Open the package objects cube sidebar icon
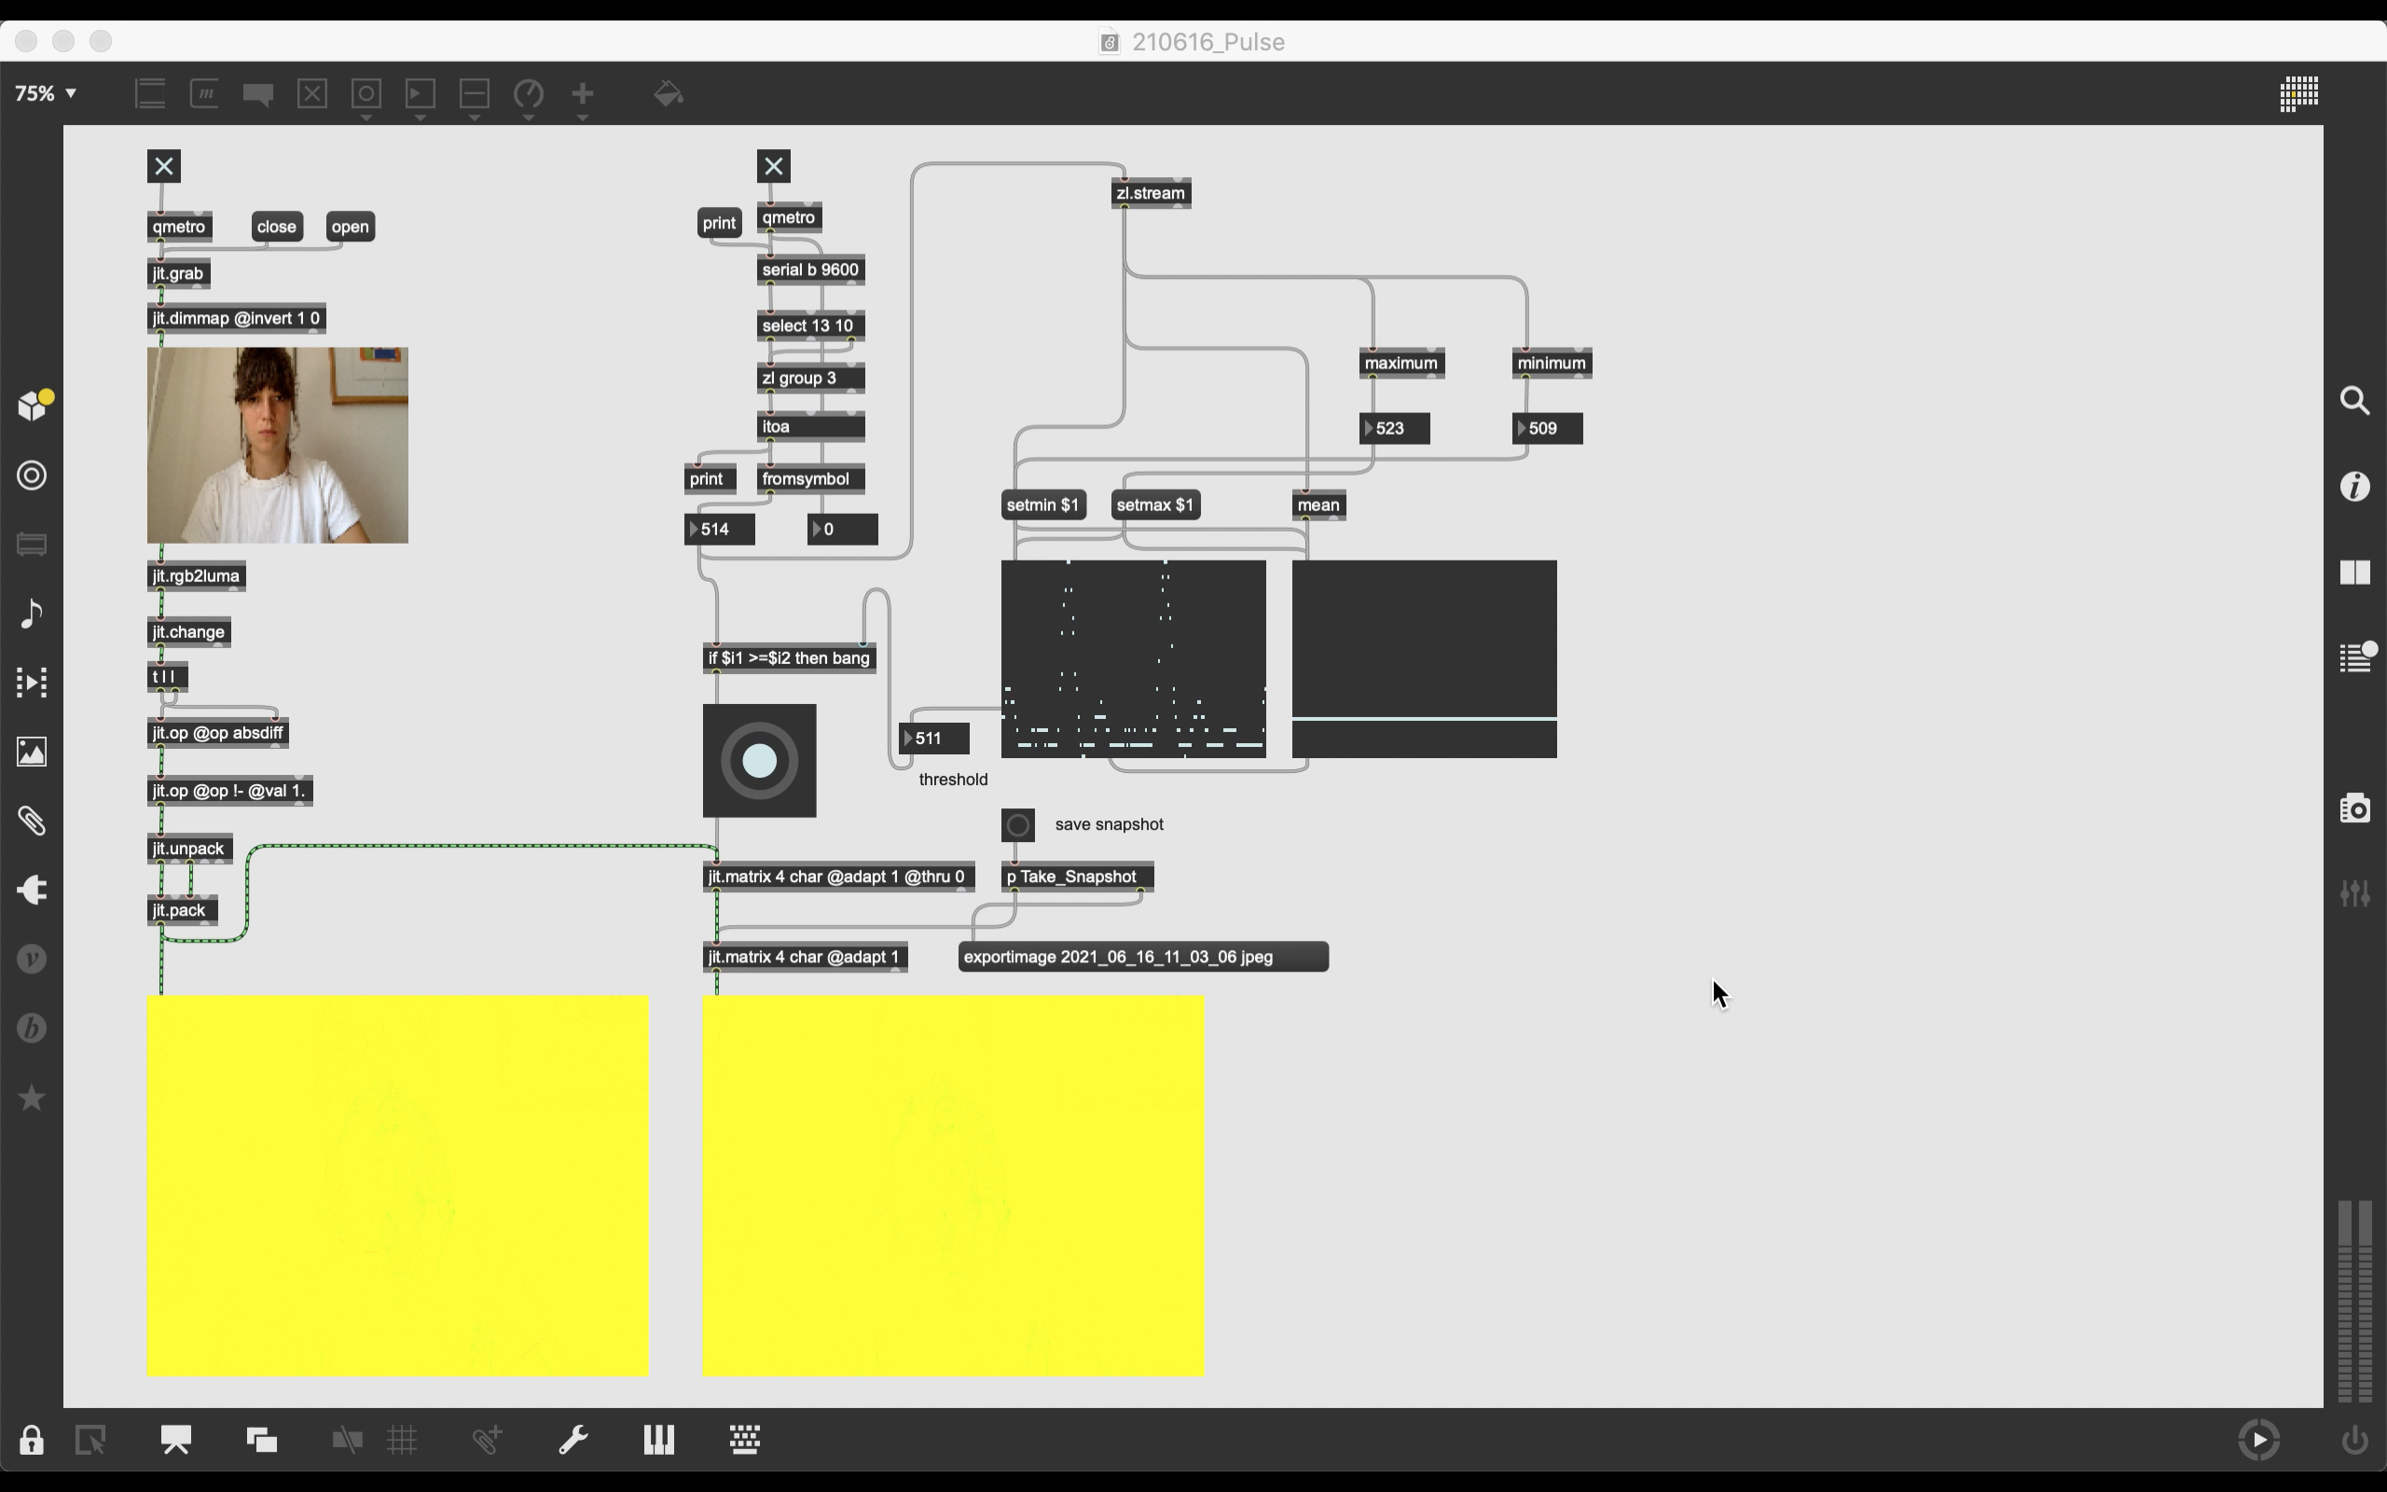 point(34,405)
